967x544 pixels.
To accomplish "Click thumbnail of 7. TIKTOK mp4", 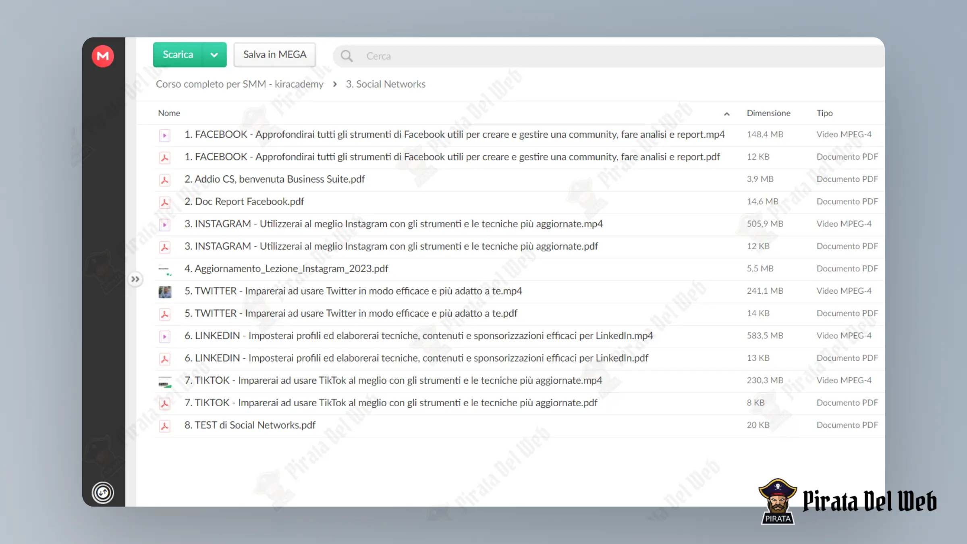I will (x=165, y=381).
